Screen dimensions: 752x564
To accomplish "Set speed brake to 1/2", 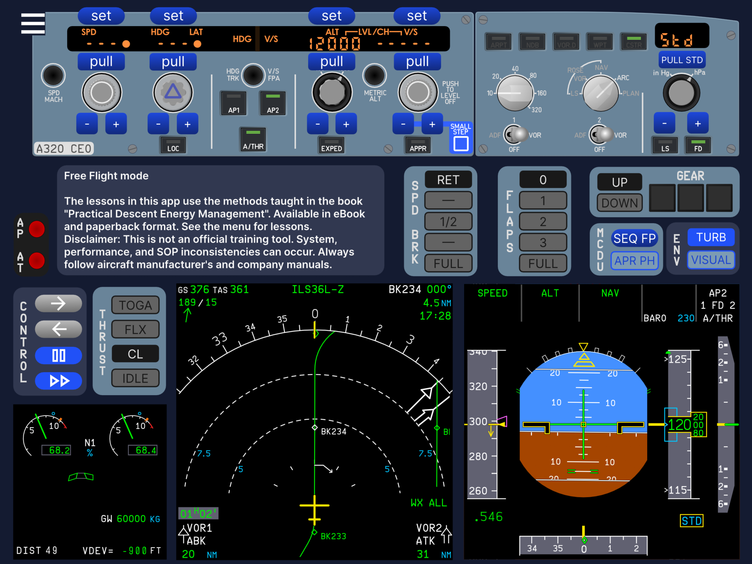I will 448,222.
